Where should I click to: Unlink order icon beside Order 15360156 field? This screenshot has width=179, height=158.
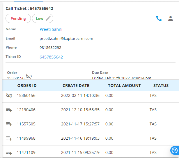(x=29, y=76)
